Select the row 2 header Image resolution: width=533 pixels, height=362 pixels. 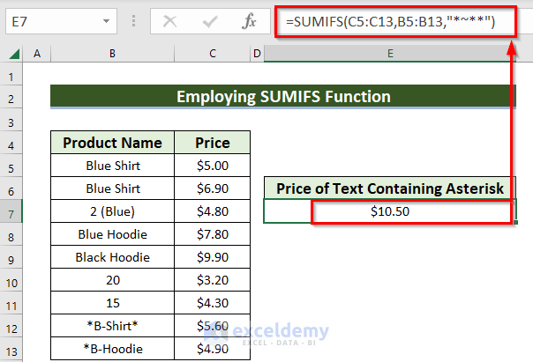click(x=13, y=96)
